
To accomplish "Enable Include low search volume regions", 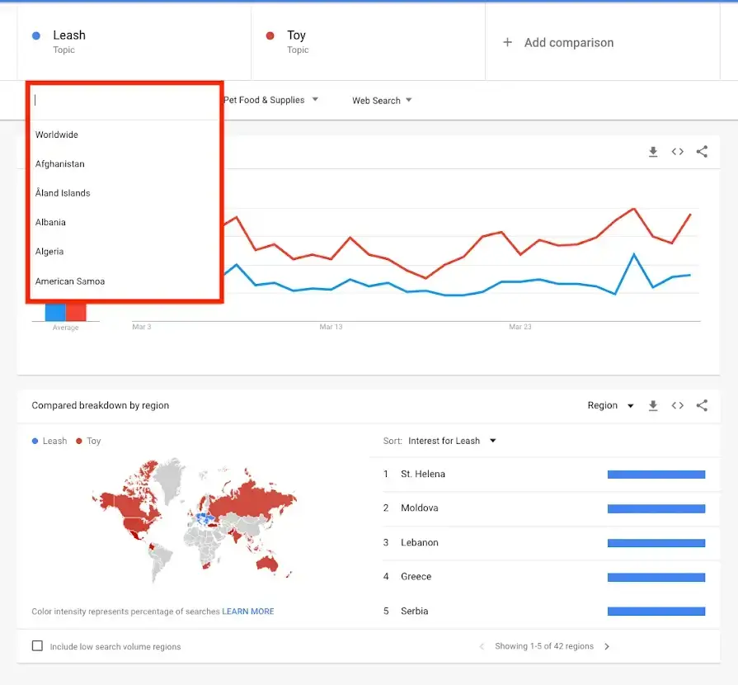I will [x=37, y=647].
